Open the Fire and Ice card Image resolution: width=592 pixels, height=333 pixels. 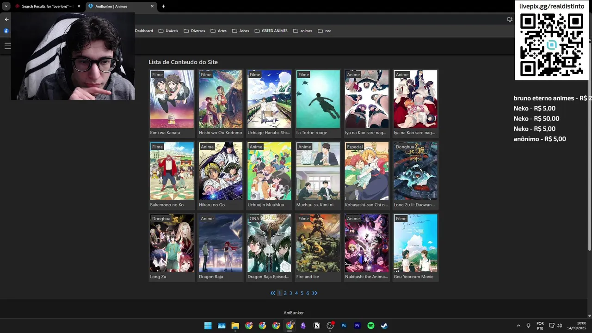[318, 247]
